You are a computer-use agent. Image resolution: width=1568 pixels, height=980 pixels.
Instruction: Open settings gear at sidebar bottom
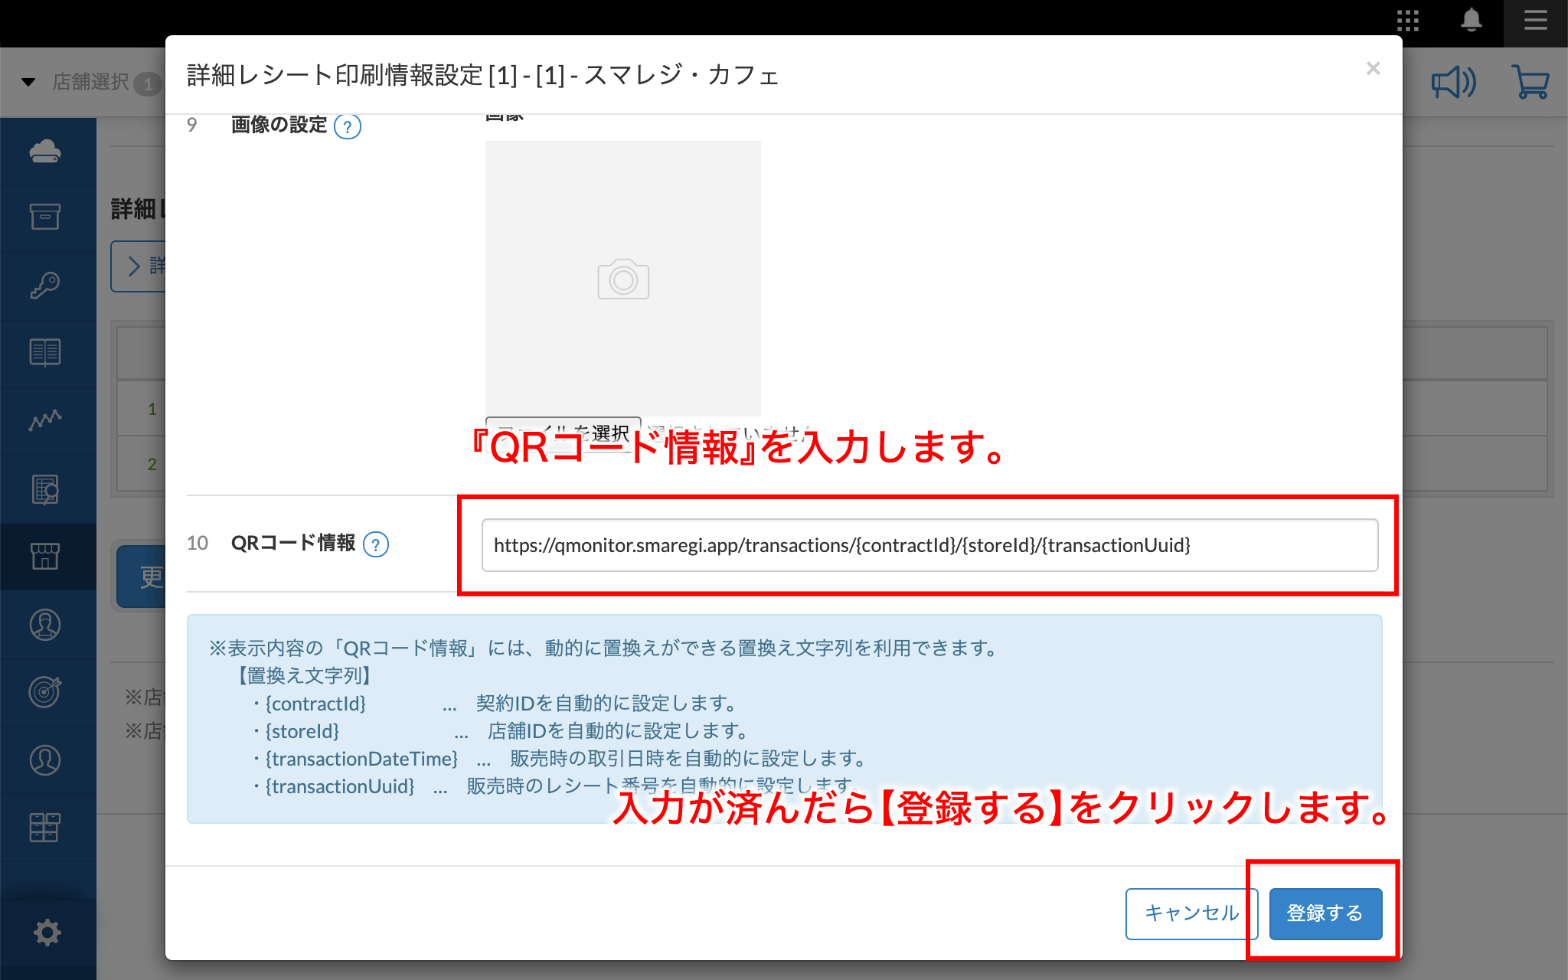click(47, 933)
